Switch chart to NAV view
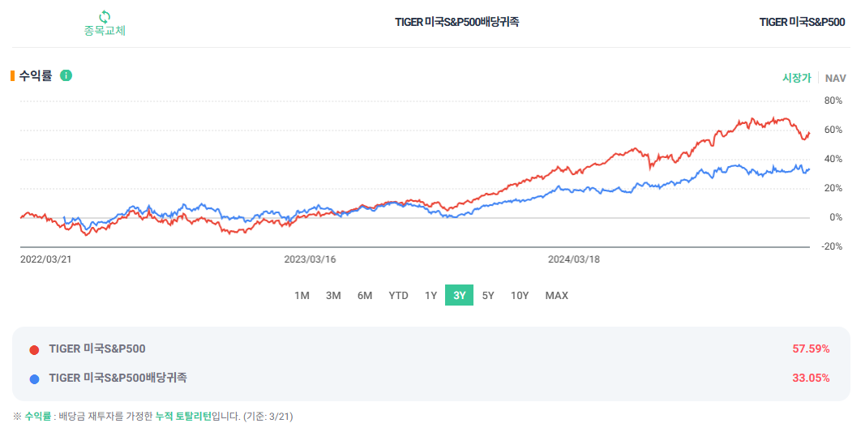Screen dimensions: 861x432 (835, 79)
